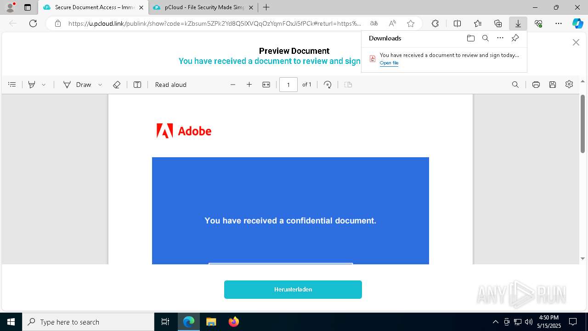The height and width of the screenshot is (331, 588).
Task: Click the browser address bar
Action: tap(215, 23)
